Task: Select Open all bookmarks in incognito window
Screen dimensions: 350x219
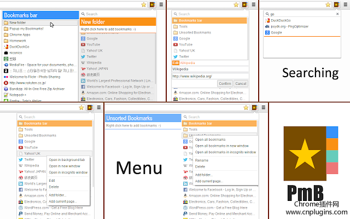Action: [x=225, y=152]
